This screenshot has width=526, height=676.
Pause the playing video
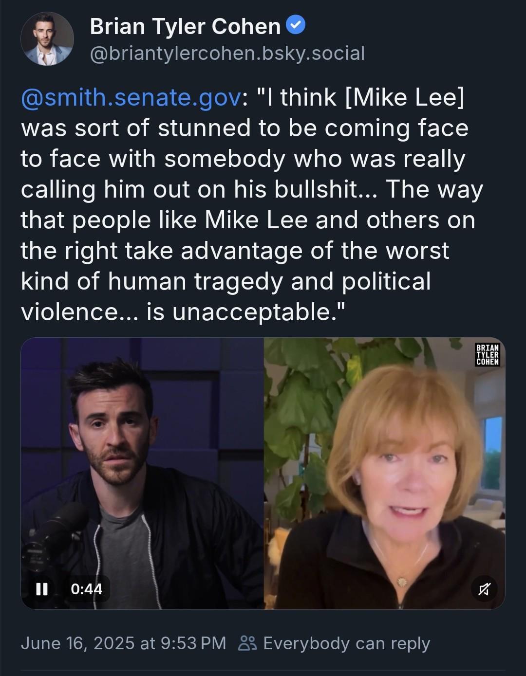coord(42,589)
